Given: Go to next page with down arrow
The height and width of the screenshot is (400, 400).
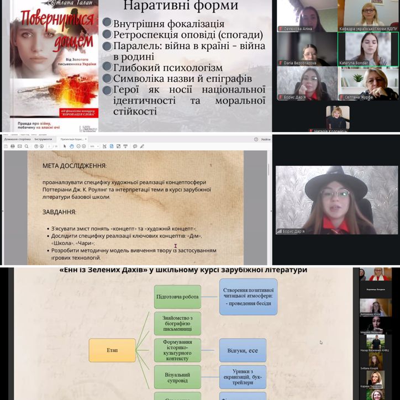Looking at the screenshot, I should (x=41, y=146).
